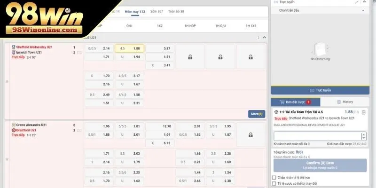The image size is (376, 188).
Task: Click the favorite star for Crewe Alexandra match
Action: click(x=7, y=159)
